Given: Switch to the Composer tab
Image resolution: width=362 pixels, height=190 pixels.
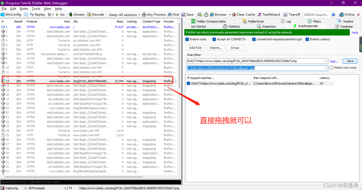Looking at the screenshot, I should (x=344, y=26).
